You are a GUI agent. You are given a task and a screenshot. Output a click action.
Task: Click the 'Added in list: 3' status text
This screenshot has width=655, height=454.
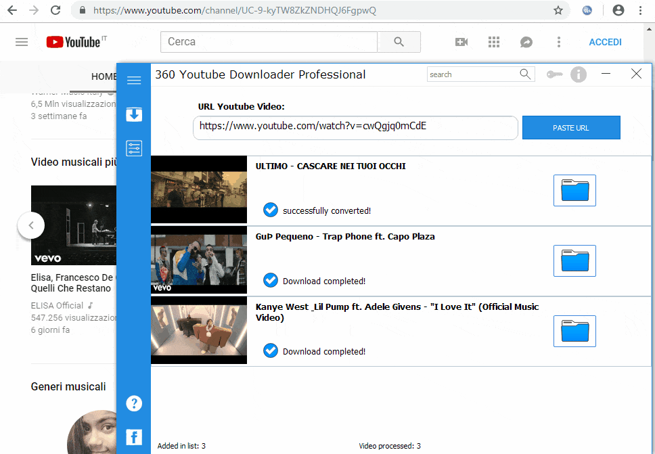(181, 446)
